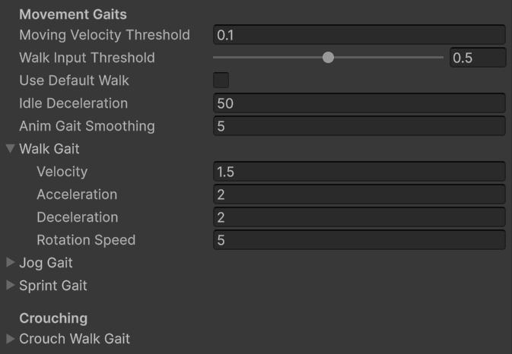
Task: Select the Crouch Walk Gait label
Action: [x=75, y=339]
